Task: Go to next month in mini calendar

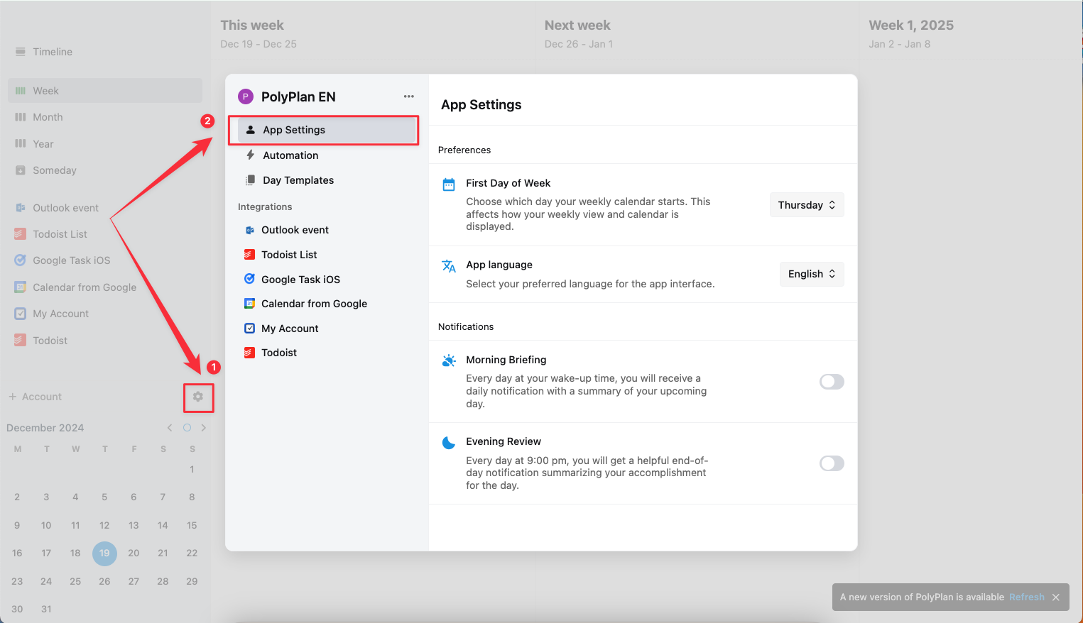Action: [204, 428]
